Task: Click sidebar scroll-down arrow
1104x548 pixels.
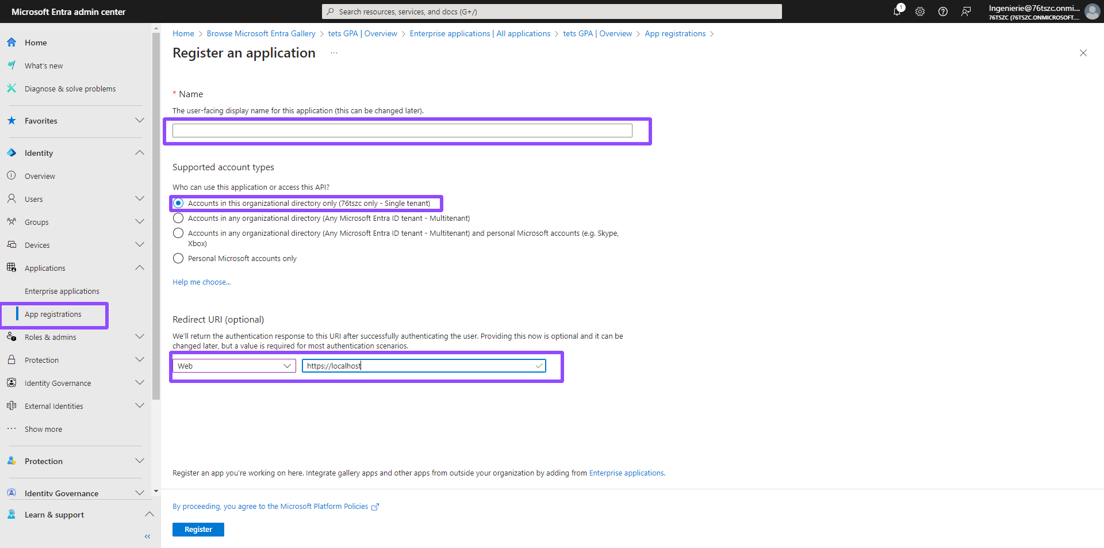Action: 156,491
